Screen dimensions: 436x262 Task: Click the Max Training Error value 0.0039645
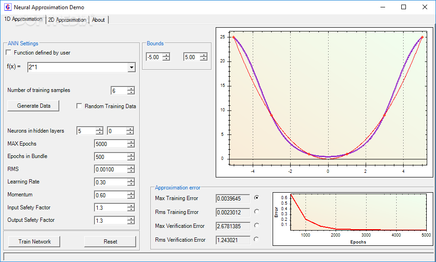(233, 198)
